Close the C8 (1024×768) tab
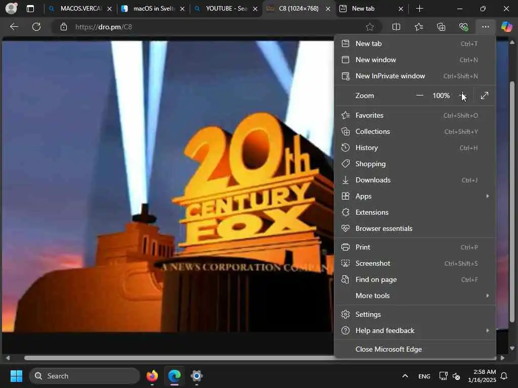Viewport: 518px width, 388px height. tap(328, 9)
